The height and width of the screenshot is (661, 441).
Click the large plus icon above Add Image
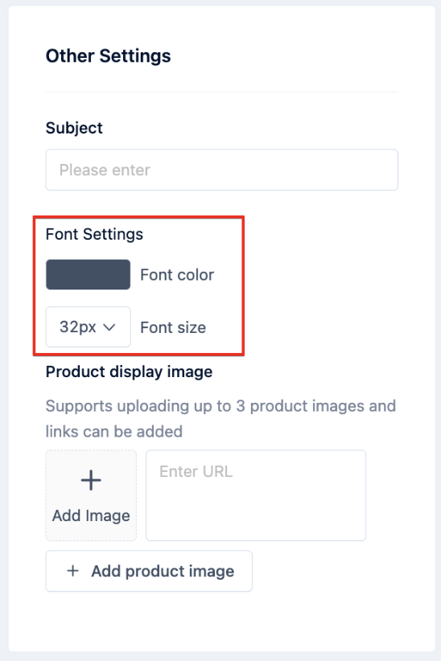point(91,480)
